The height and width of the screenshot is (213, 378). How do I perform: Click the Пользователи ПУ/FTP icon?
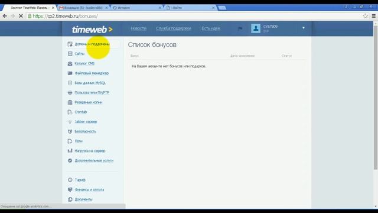pos(70,92)
